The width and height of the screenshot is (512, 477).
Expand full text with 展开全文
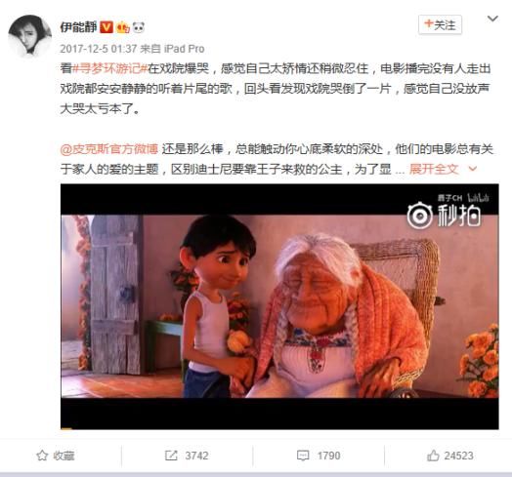pos(434,169)
